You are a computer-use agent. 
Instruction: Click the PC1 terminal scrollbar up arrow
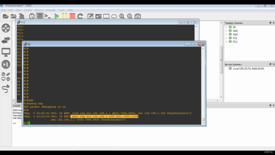click(x=196, y=27)
